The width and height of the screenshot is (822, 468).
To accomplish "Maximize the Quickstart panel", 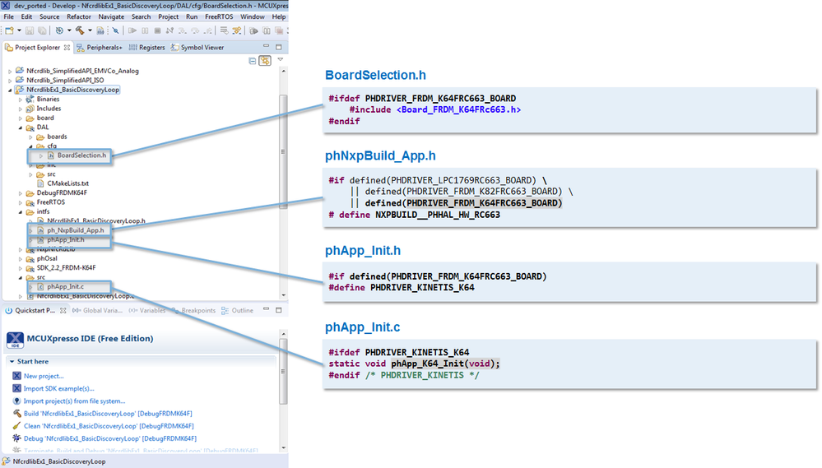I will point(278,310).
